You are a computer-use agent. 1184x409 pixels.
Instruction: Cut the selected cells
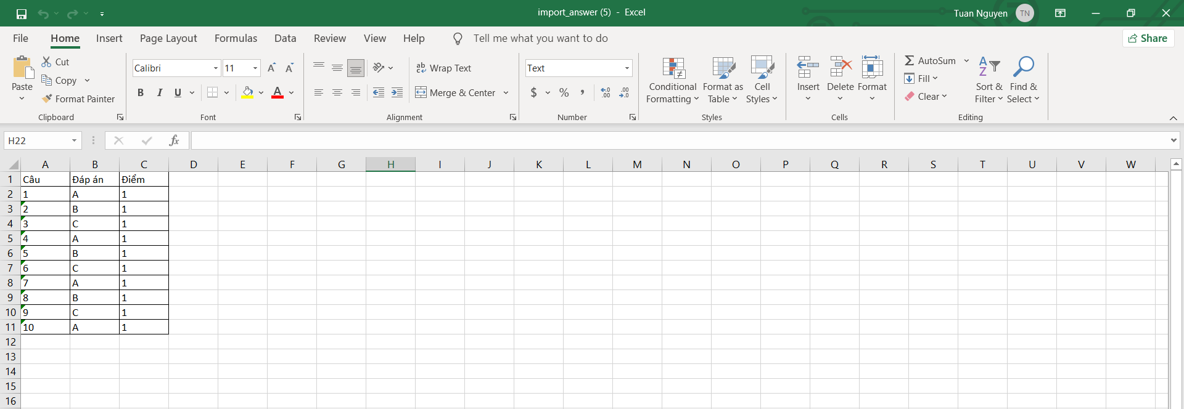click(55, 62)
